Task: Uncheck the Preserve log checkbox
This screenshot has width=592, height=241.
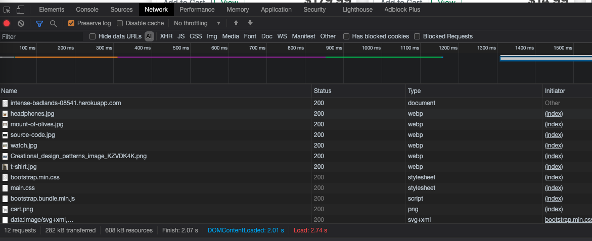Action: 71,23
